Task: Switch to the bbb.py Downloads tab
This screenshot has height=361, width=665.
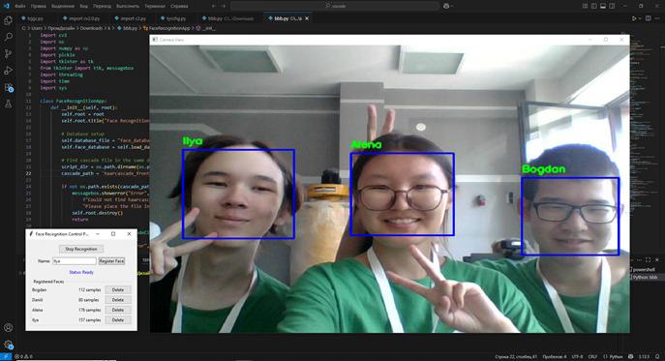Action: pyautogui.click(x=228, y=18)
